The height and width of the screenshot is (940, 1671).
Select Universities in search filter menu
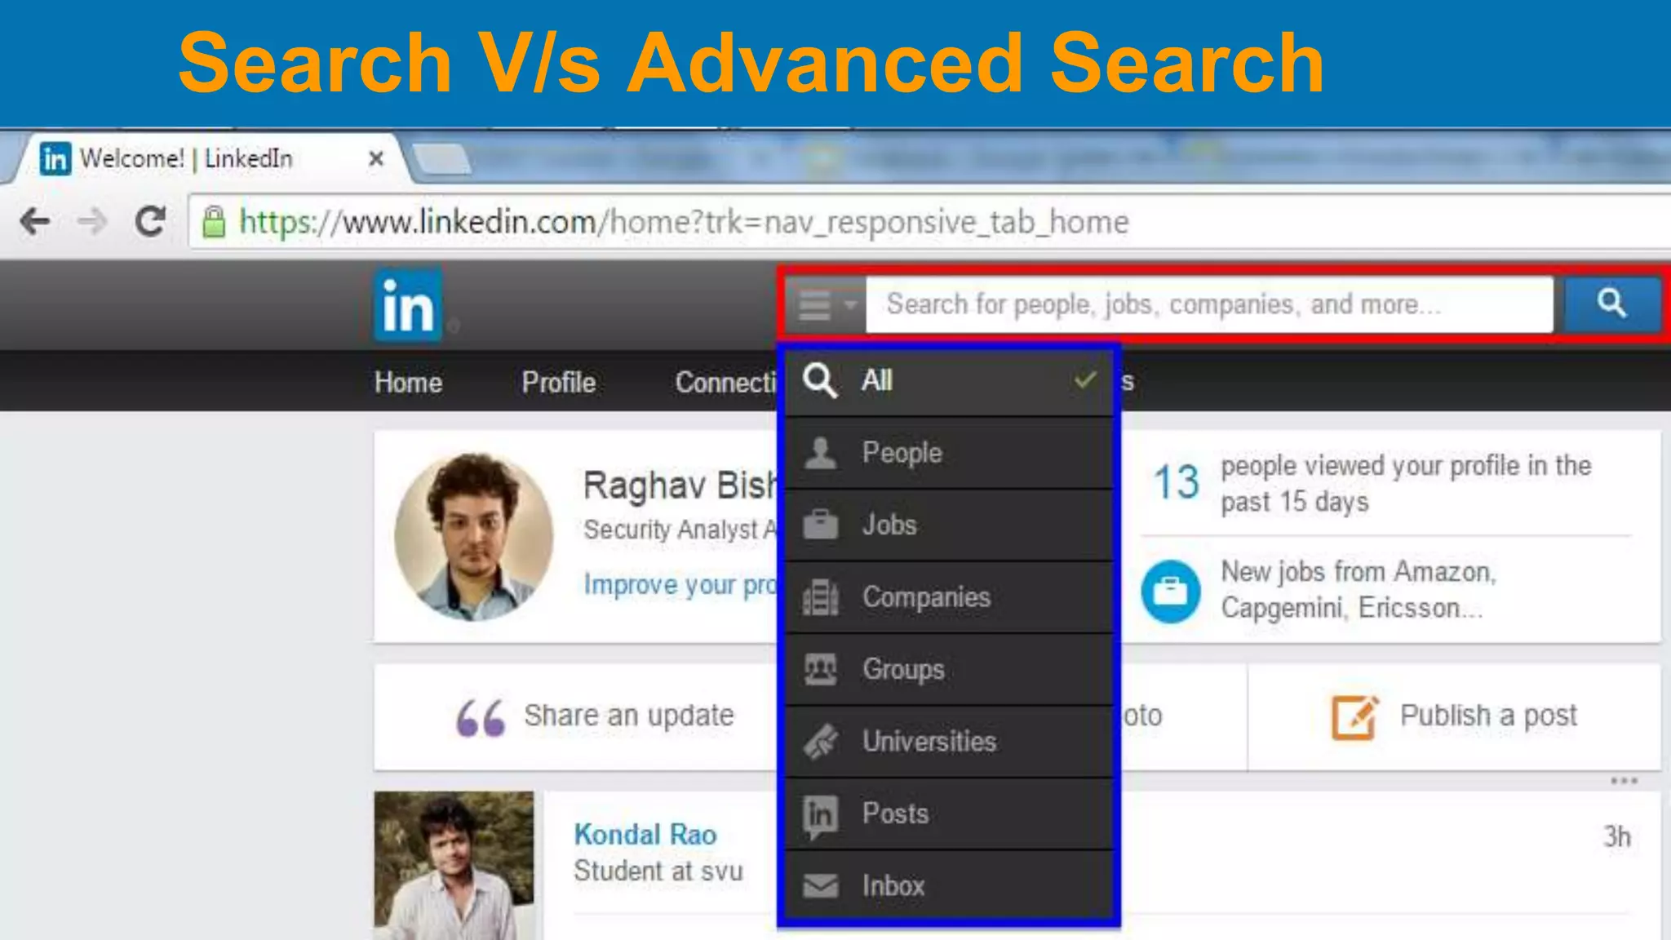(x=949, y=741)
